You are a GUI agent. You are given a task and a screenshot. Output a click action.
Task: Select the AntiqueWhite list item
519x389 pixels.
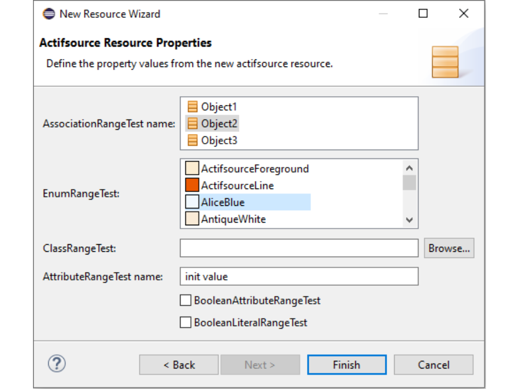click(x=233, y=219)
